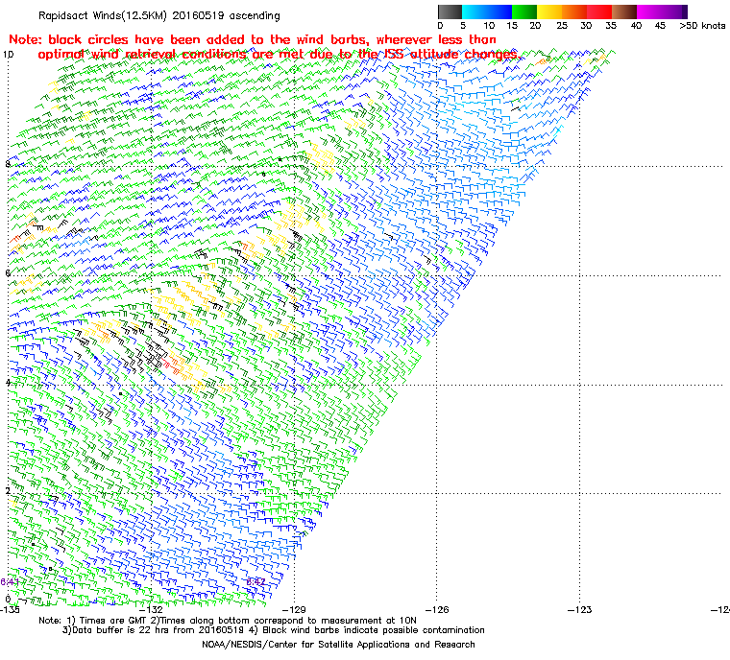This screenshot has width=730, height=660.
Task: Click the title 'Rapidscat Winds(12.5KM) 20160519 ascending'
Action: coord(159,15)
